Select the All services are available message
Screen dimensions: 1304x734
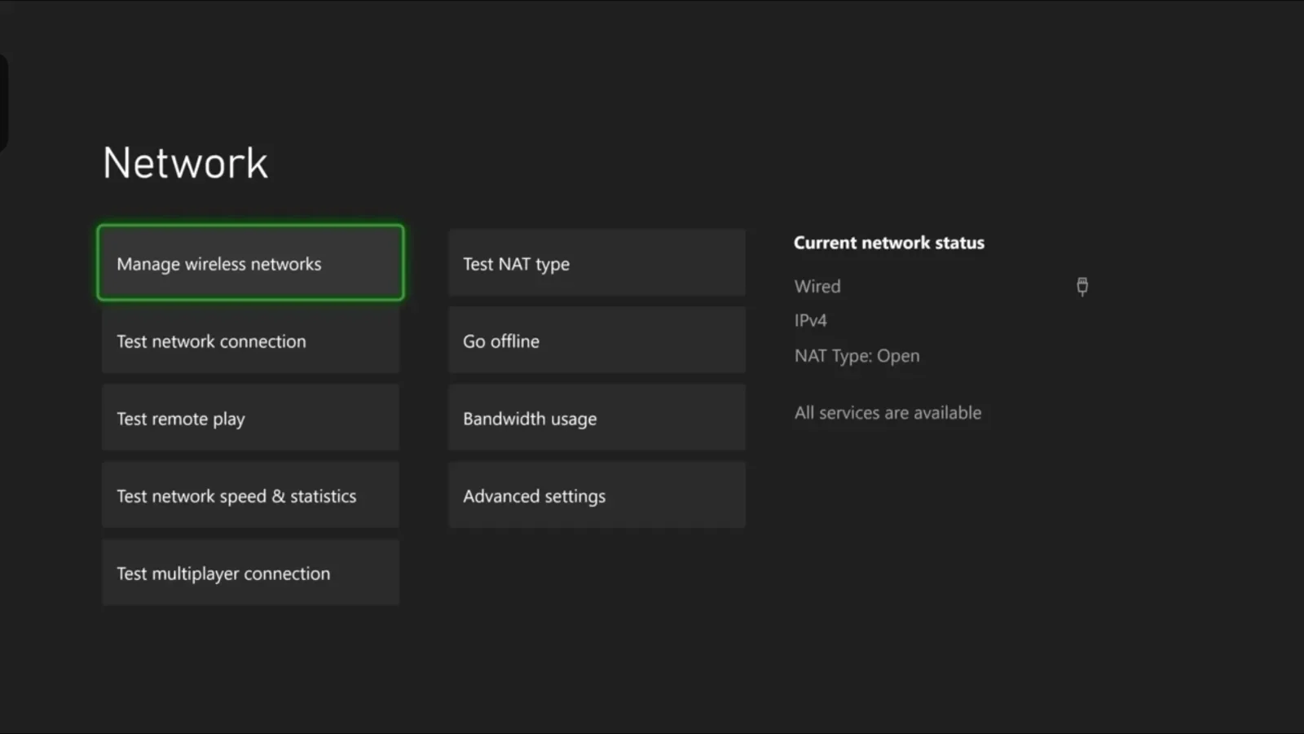coord(888,412)
